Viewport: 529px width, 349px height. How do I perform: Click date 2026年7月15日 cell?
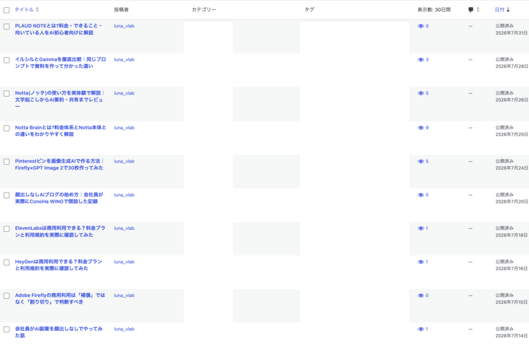pos(511,303)
